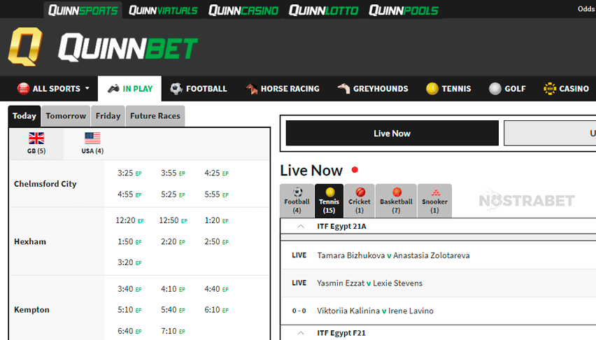Open the QuinnLotto top tab

(x=323, y=10)
